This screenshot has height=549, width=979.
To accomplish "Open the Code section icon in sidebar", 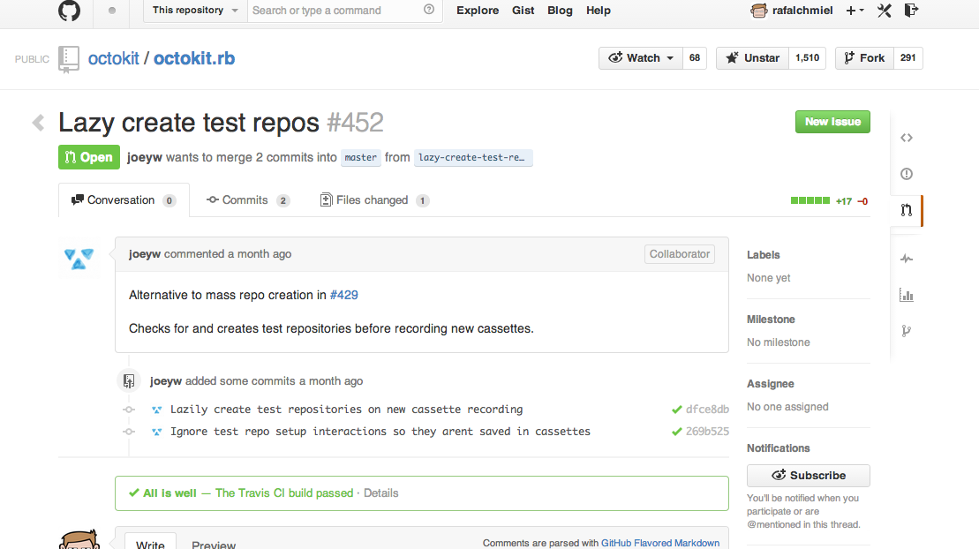I will click(x=906, y=138).
